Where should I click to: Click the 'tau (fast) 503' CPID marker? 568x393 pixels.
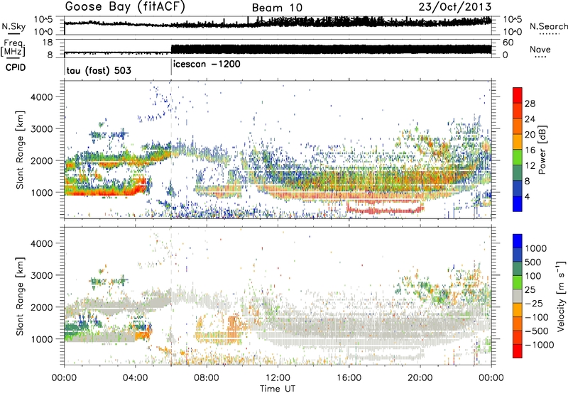point(99,70)
